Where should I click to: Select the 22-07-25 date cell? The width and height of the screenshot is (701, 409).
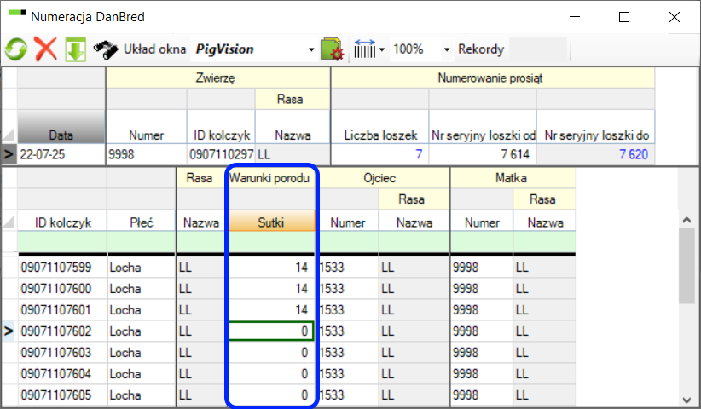(61, 154)
